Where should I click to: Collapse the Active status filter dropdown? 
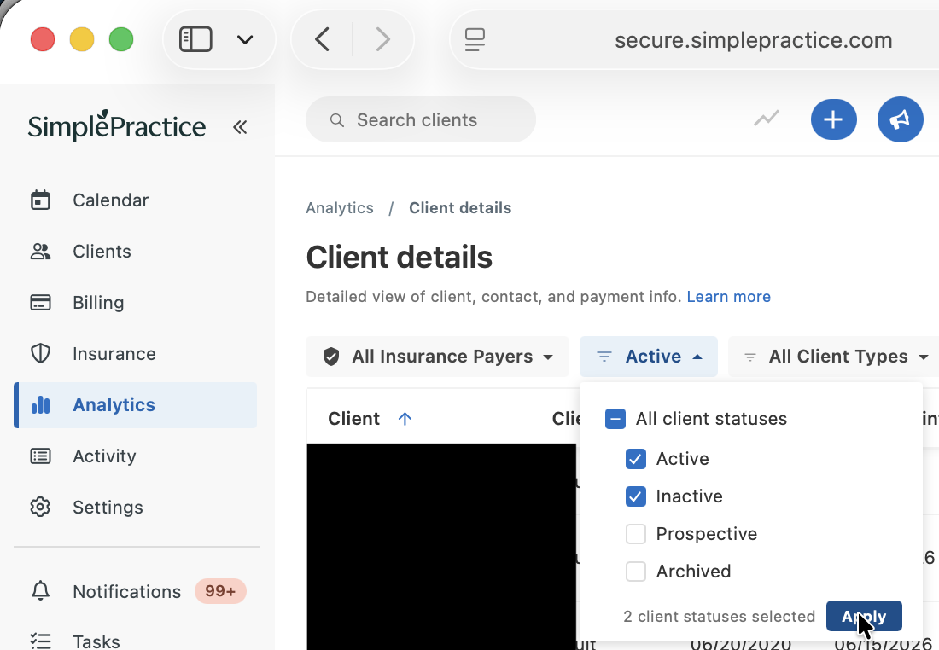pos(649,357)
